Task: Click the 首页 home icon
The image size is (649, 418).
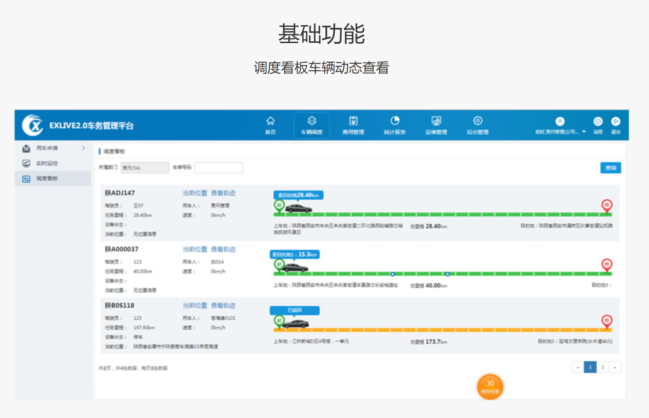Action: coord(270,121)
